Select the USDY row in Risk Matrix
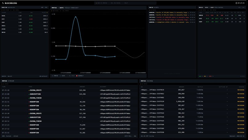 [x=222, y=22]
